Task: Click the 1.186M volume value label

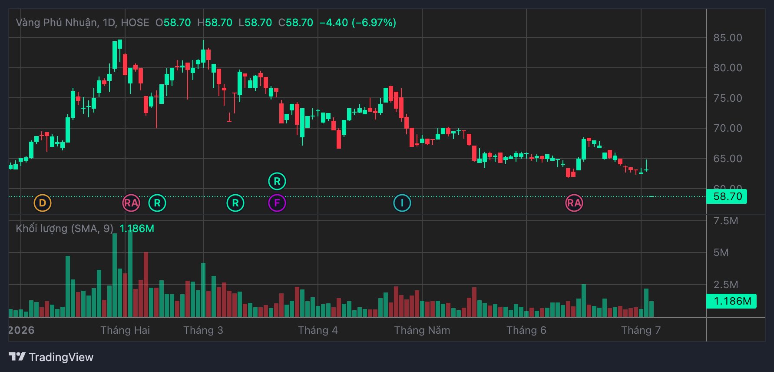Action: tap(732, 301)
